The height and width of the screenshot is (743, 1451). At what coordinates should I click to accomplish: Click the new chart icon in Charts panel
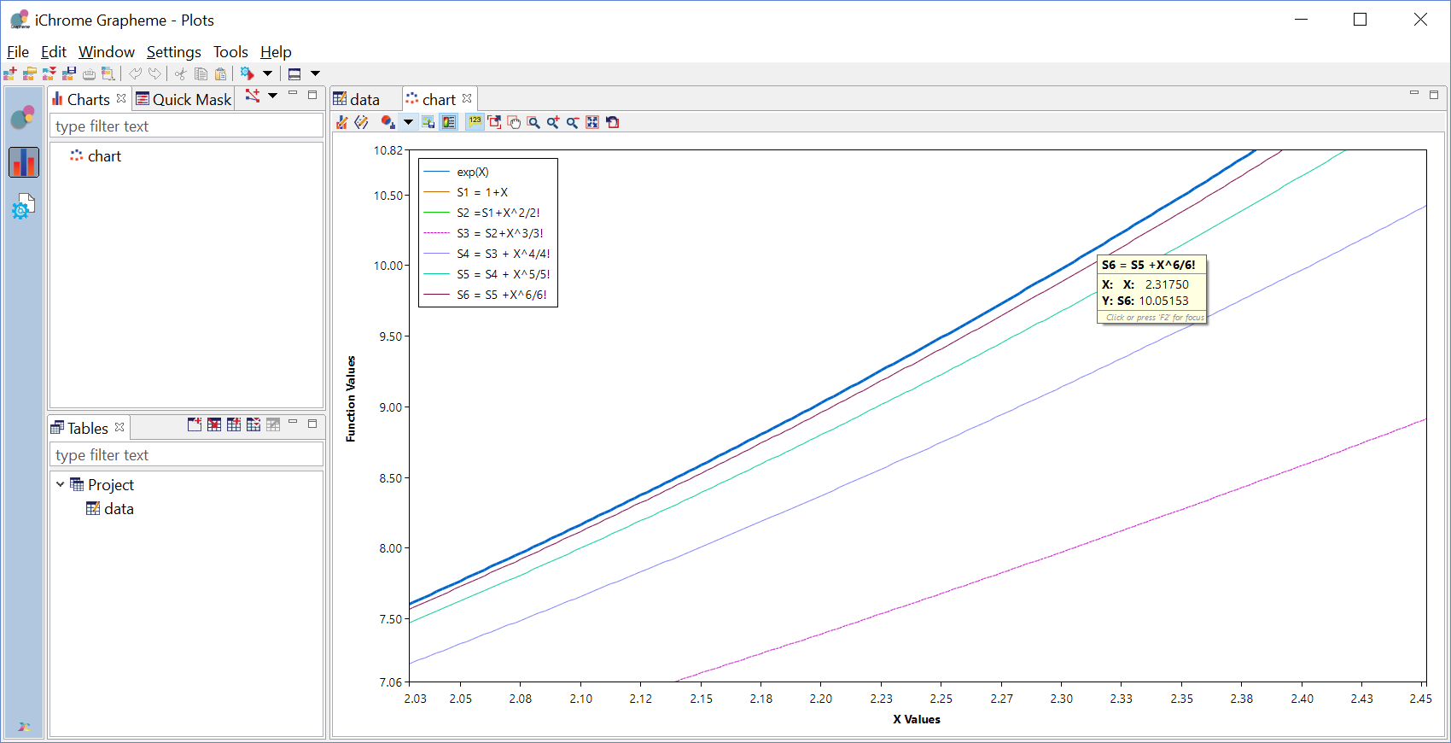253,96
